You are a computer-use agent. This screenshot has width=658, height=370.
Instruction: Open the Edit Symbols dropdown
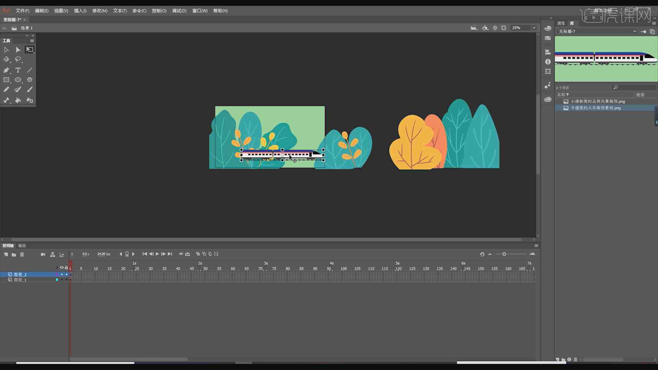point(485,28)
